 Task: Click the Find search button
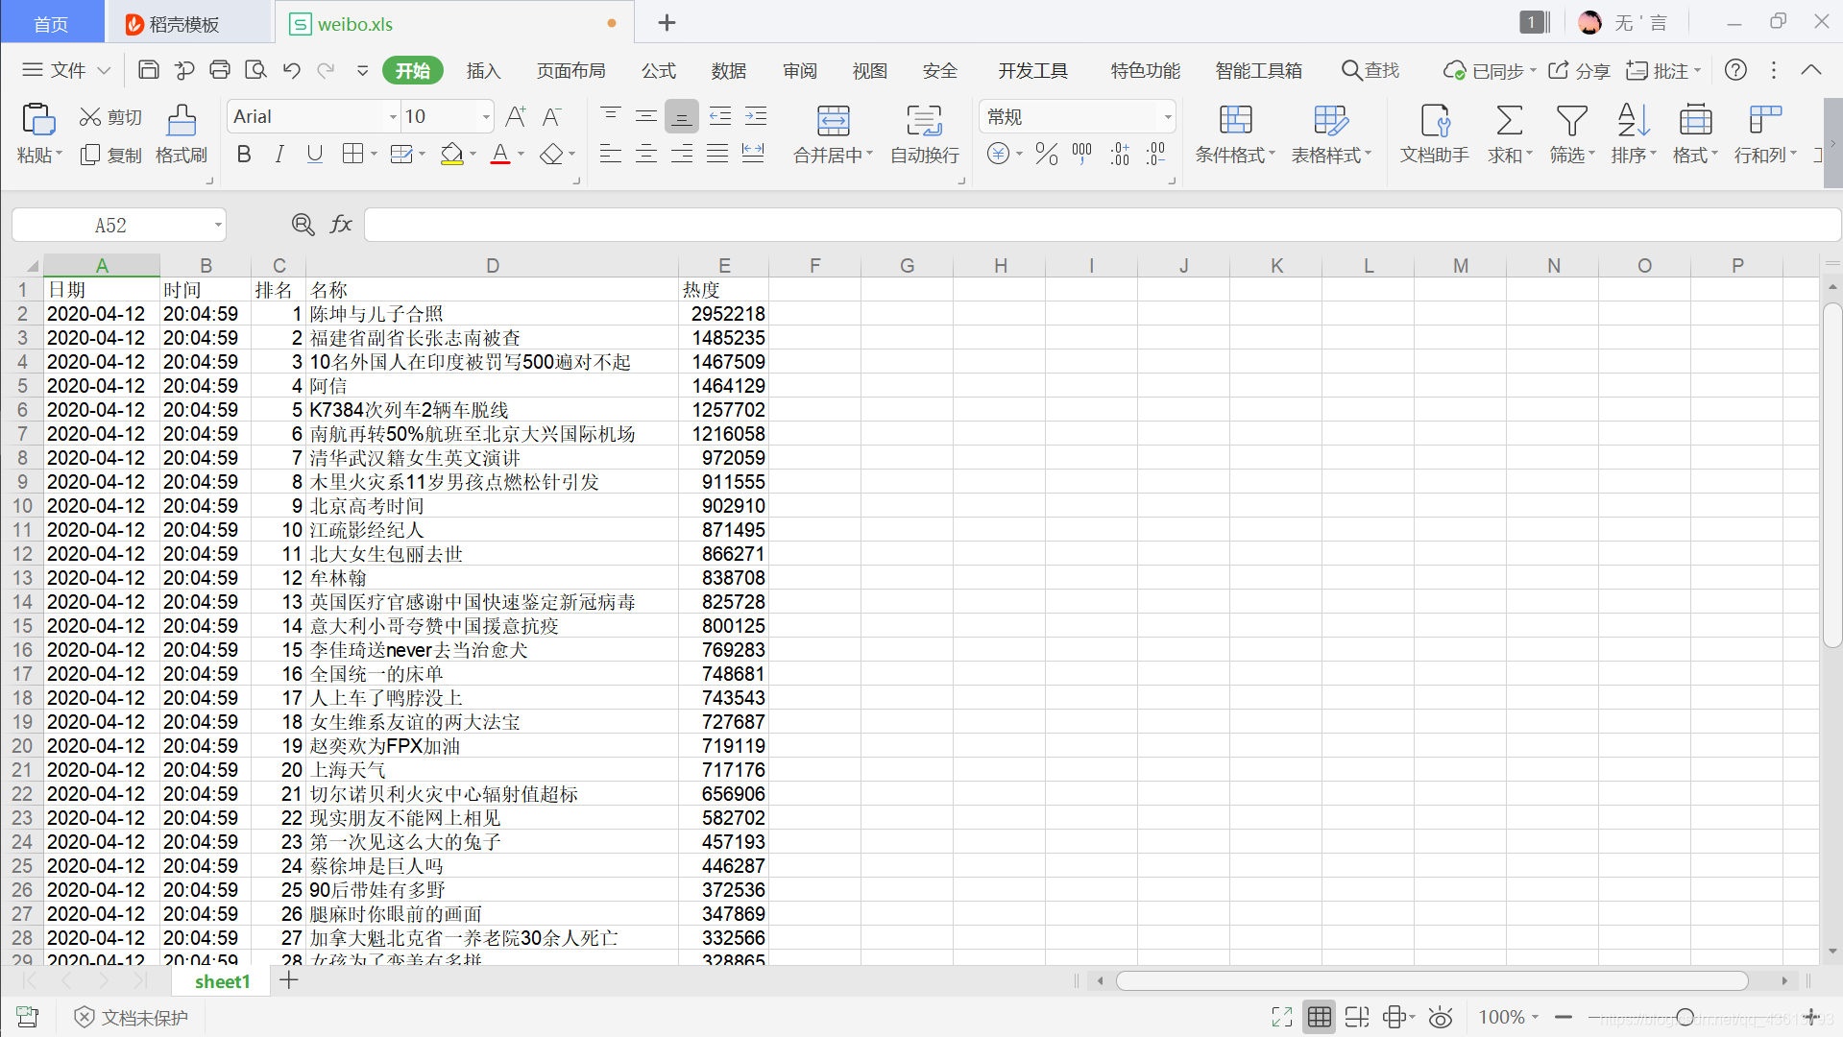pyautogui.click(x=1370, y=70)
